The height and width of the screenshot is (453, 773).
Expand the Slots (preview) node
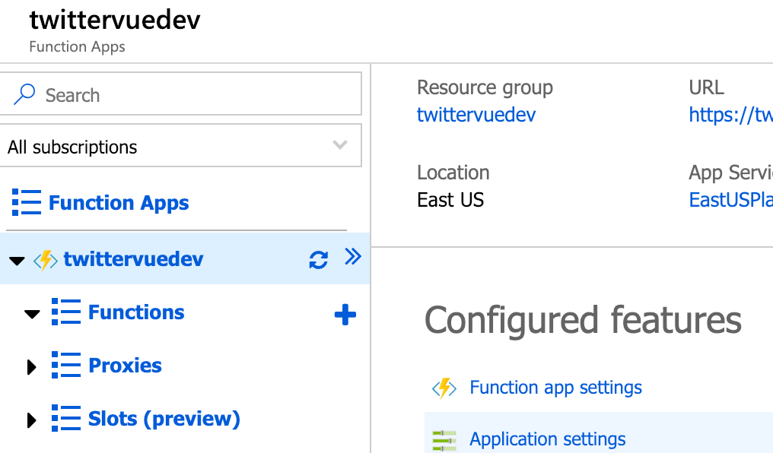point(31,420)
